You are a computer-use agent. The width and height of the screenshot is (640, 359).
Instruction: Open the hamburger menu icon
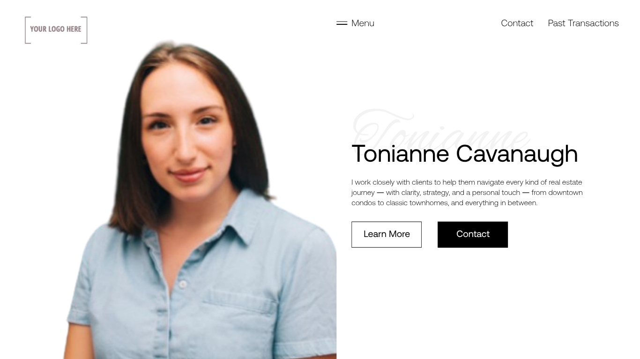pyautogui.click(x=342, y=23)
